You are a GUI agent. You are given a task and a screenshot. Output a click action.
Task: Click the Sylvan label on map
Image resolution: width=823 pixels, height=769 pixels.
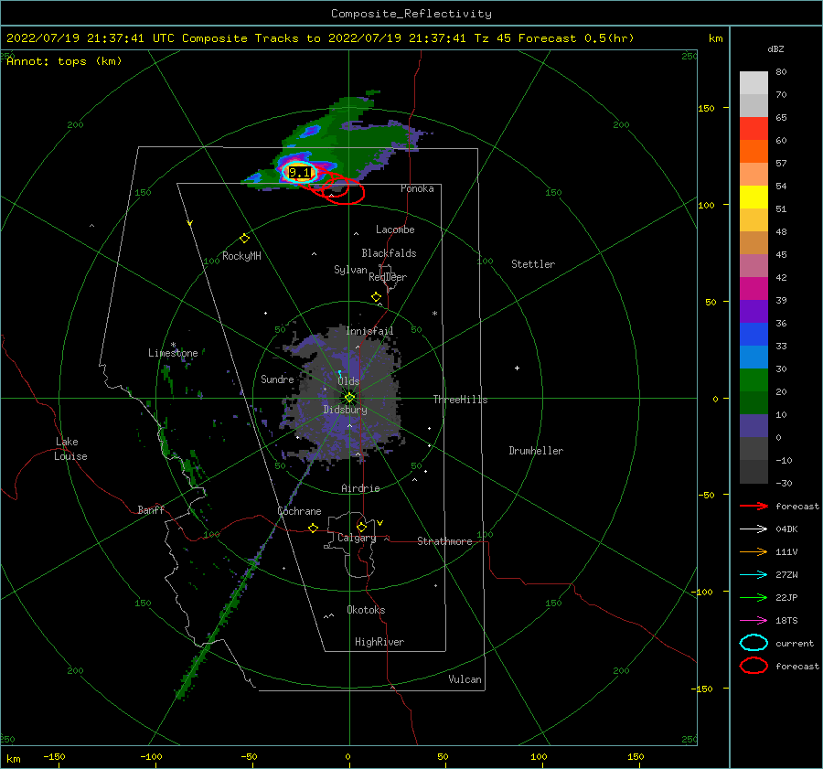pos(350,270)
